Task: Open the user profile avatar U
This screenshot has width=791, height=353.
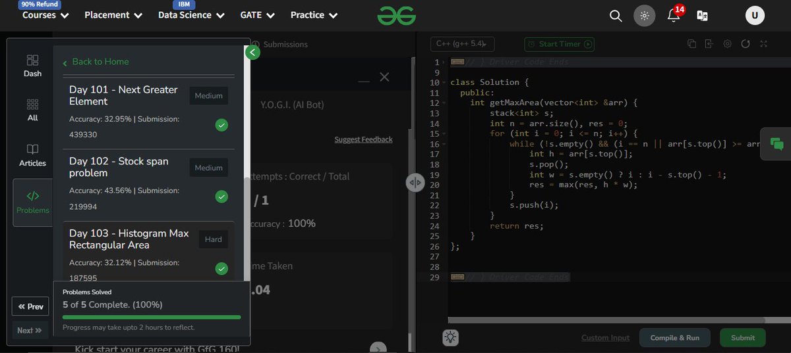Action: coord(755,16)
